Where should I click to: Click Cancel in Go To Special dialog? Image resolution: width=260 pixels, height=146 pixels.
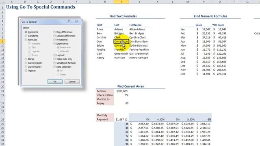tap(72, 82)
